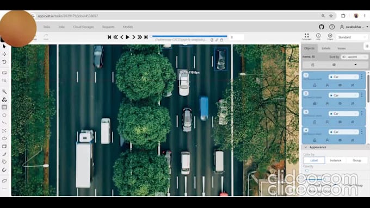
Task: Hide object 4 with eye icon
Action: click(340, 140)
